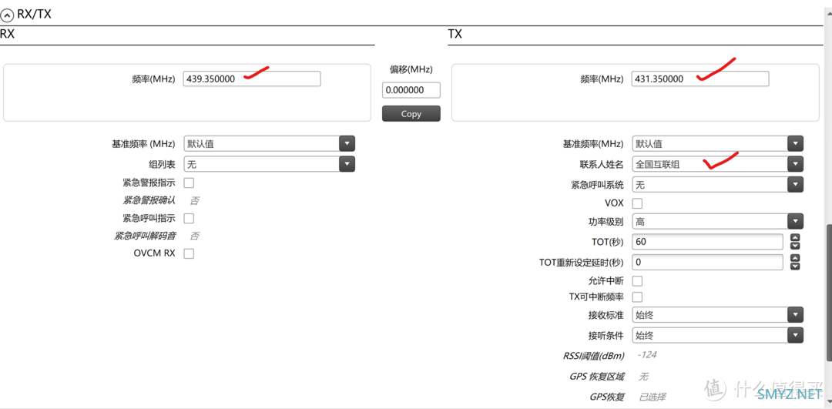Open the 联系人姓名 dropdown showing 全国互联组

(x=717, y=165)
